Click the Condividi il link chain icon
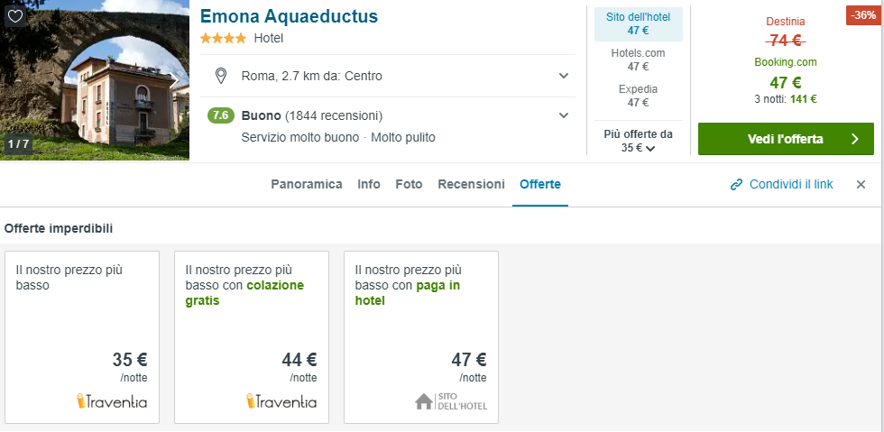This screenshot has height=432, width=884. pyautogui.click(x=736, y=185)
